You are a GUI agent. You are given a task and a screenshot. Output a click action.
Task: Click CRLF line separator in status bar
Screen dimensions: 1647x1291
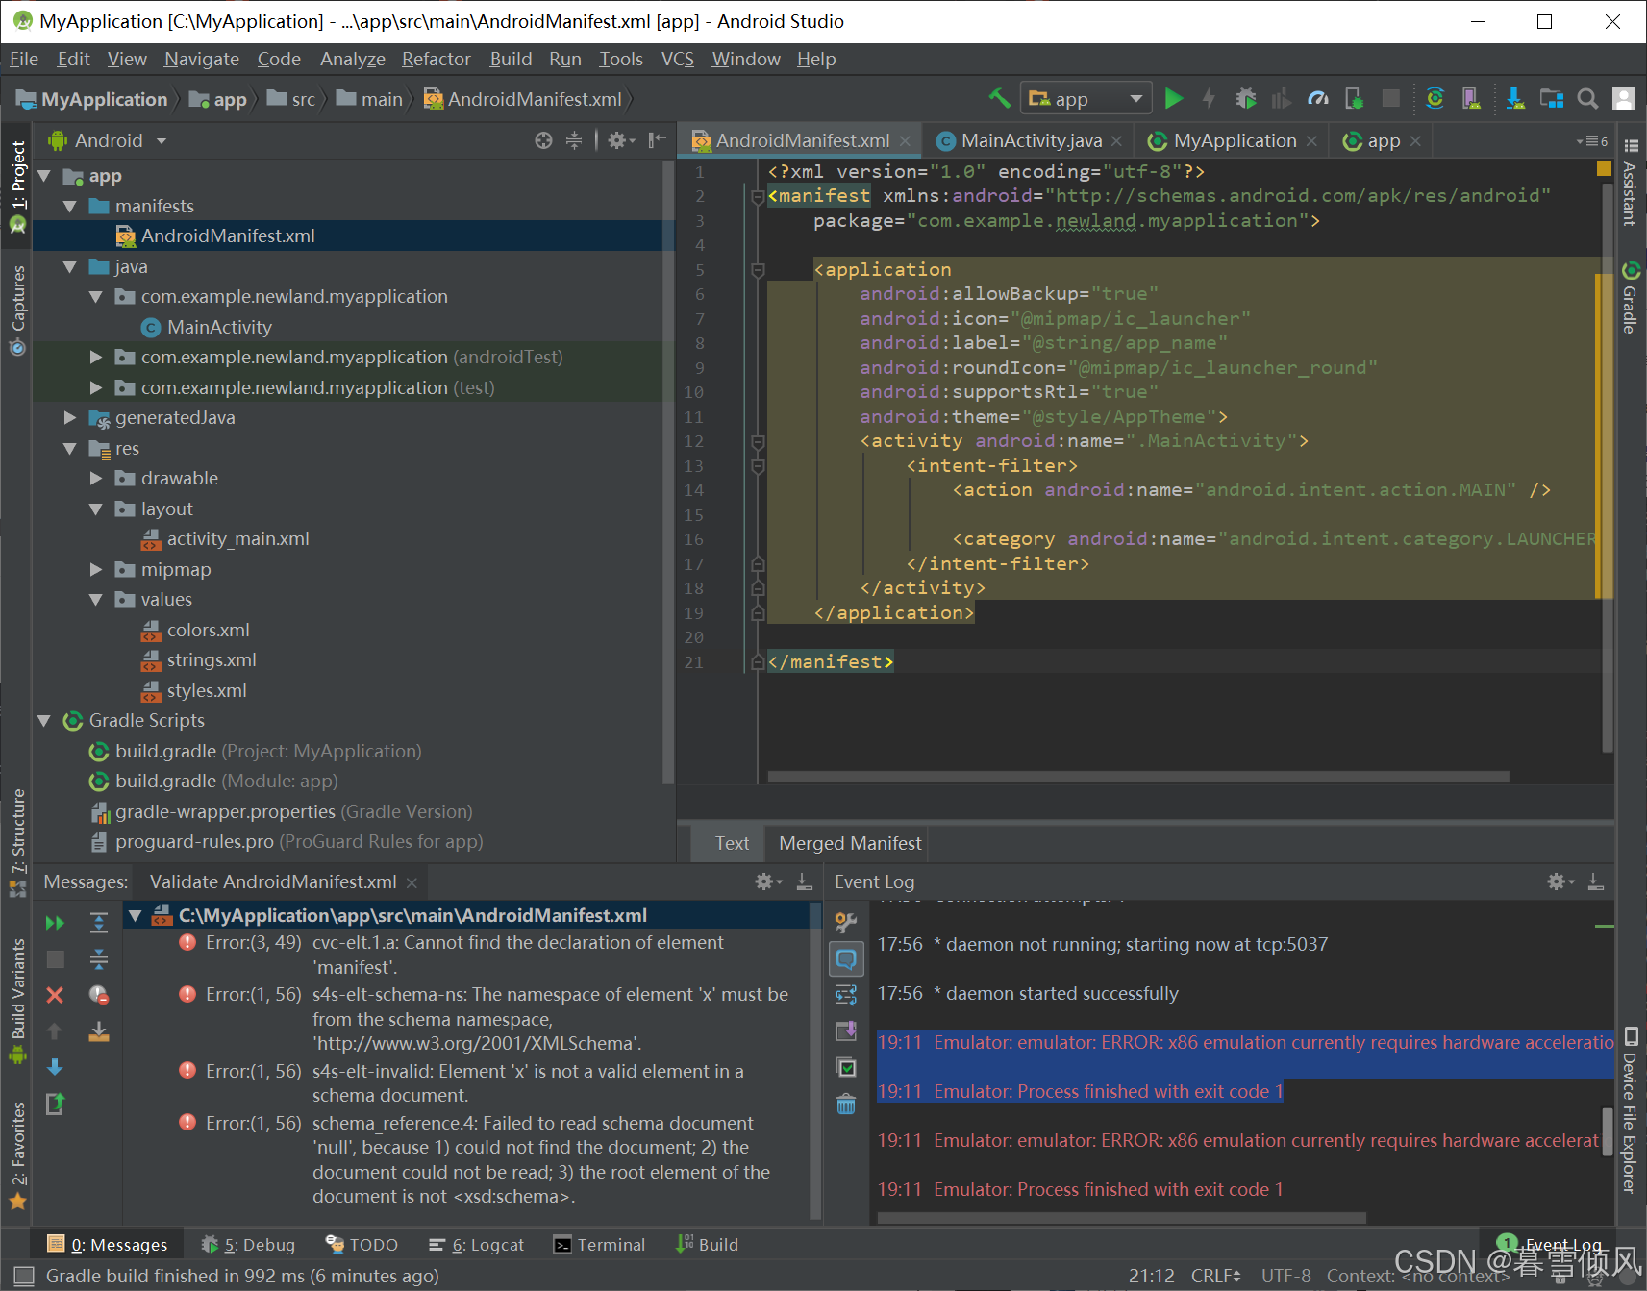(x=1215, y=1276)
